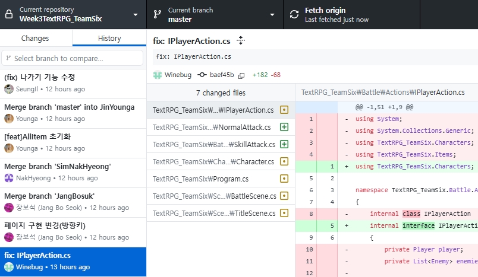Select TitleScene.cs in changed files

[x=213, y=213]
